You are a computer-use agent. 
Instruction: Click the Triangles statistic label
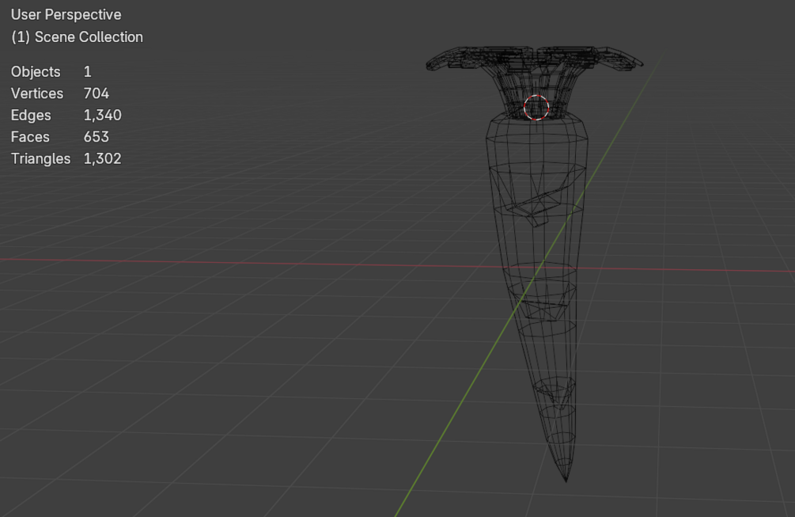pyautogui.click(x=40, y=159)
